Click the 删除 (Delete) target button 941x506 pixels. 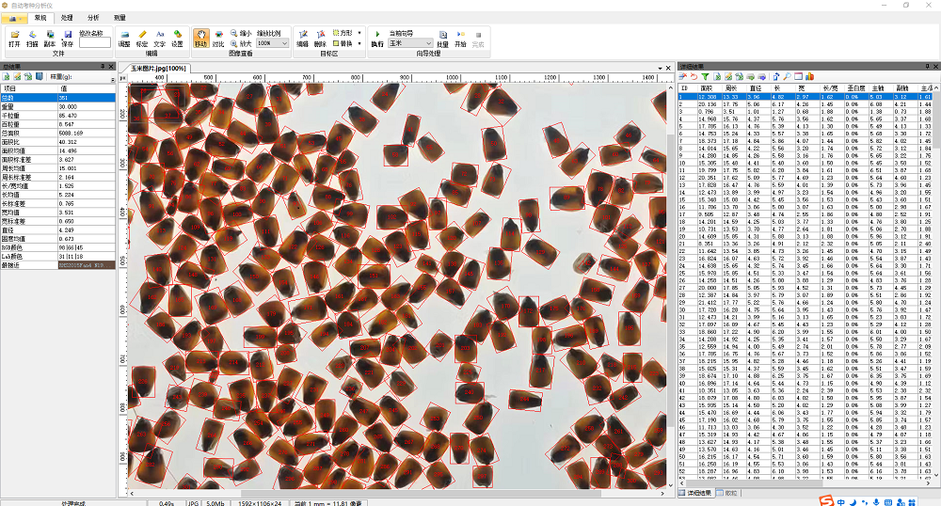(x=320, y=38)
